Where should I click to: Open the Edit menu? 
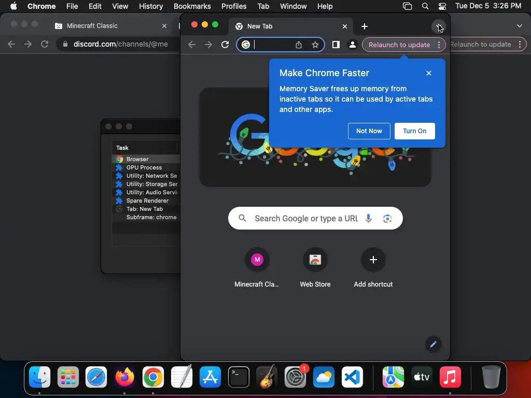(95, 6)
